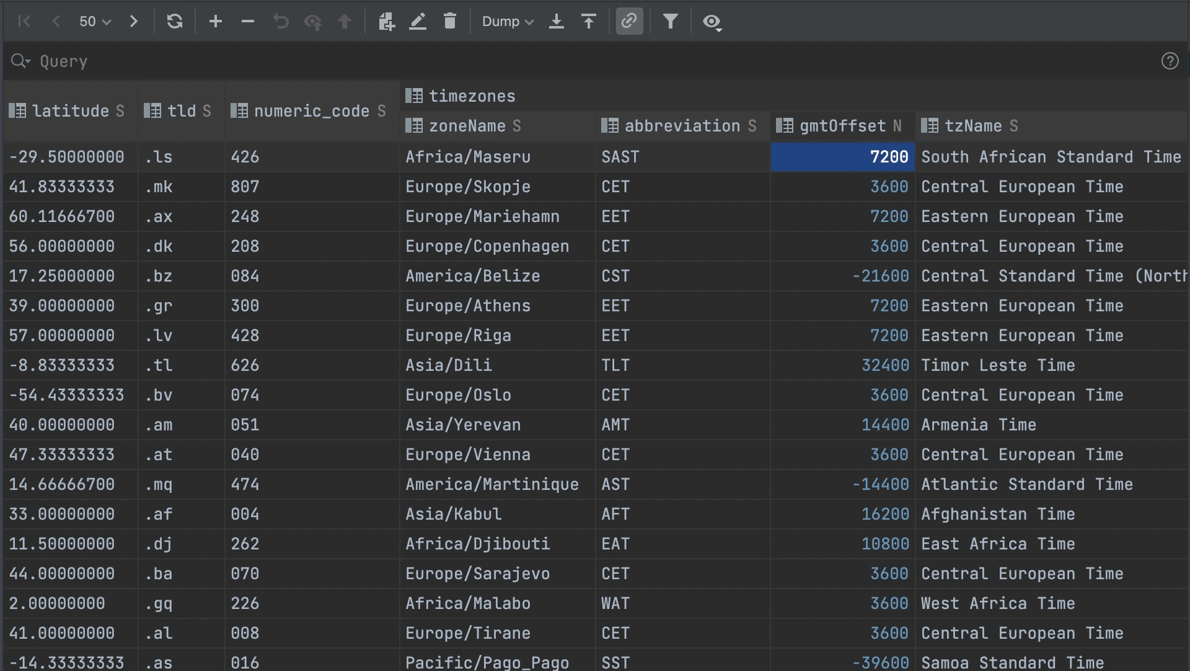Go to first page of results
Screen dimensions: 1190x671
[24, 22]
